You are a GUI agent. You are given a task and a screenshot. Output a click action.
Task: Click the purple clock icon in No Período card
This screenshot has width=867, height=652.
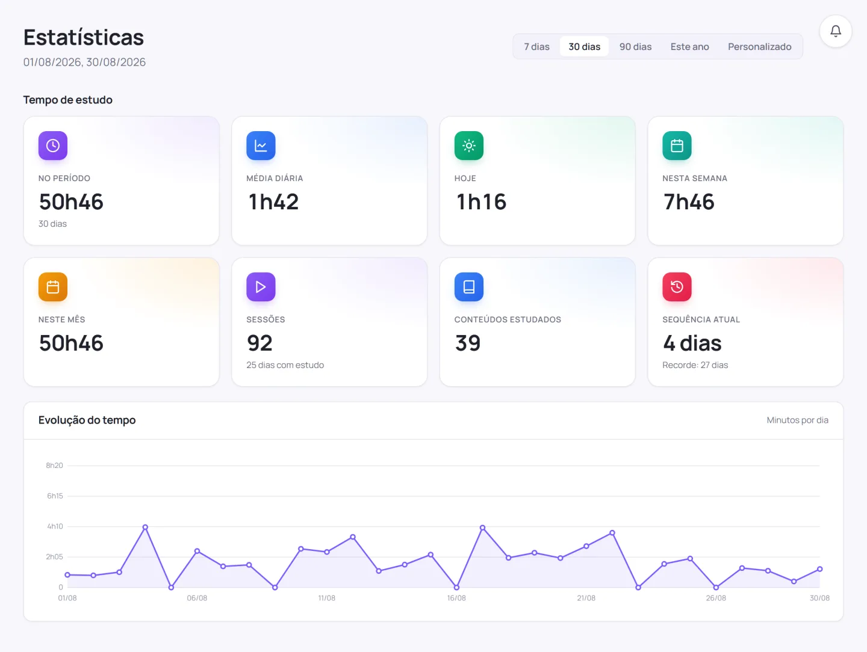[x=53, y=146]
